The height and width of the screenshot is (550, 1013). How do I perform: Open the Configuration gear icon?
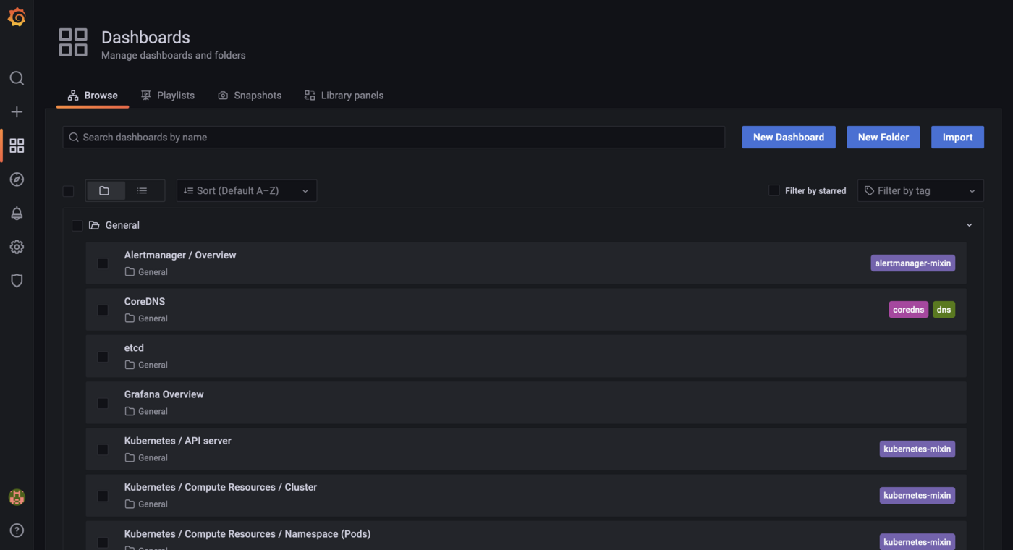coord(17,247)
